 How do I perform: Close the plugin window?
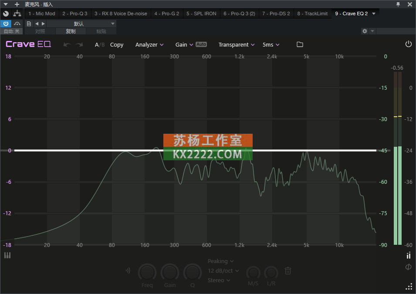click(x=410, y=4)
